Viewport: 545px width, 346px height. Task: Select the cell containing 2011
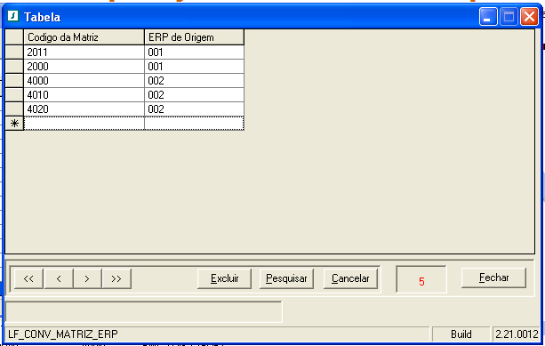point(84,52)
